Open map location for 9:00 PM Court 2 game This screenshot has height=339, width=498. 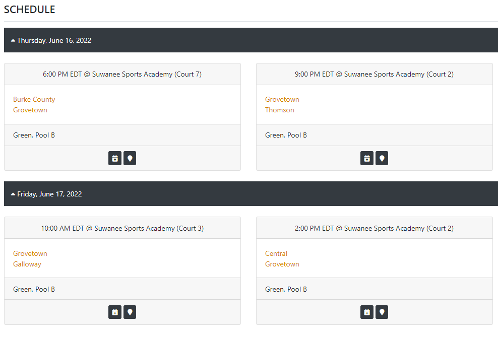tap(382, 158)
